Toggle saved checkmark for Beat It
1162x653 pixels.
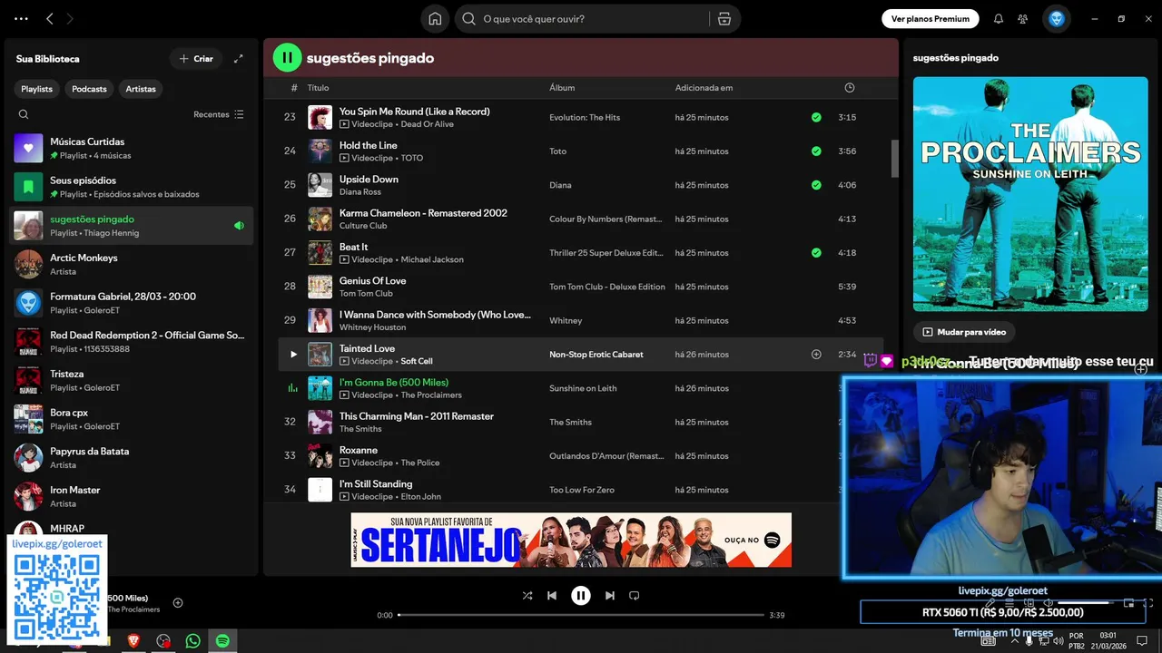(816, 253)
